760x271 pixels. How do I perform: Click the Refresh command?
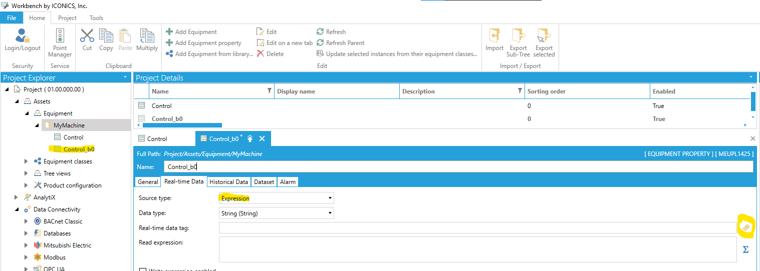tap(331, 32)
